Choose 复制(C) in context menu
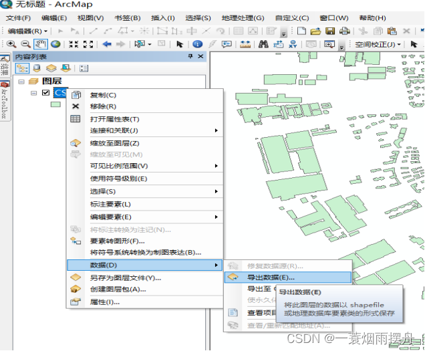Image resolution: width=425 pixels, height=351 pixels. point(145,95)
